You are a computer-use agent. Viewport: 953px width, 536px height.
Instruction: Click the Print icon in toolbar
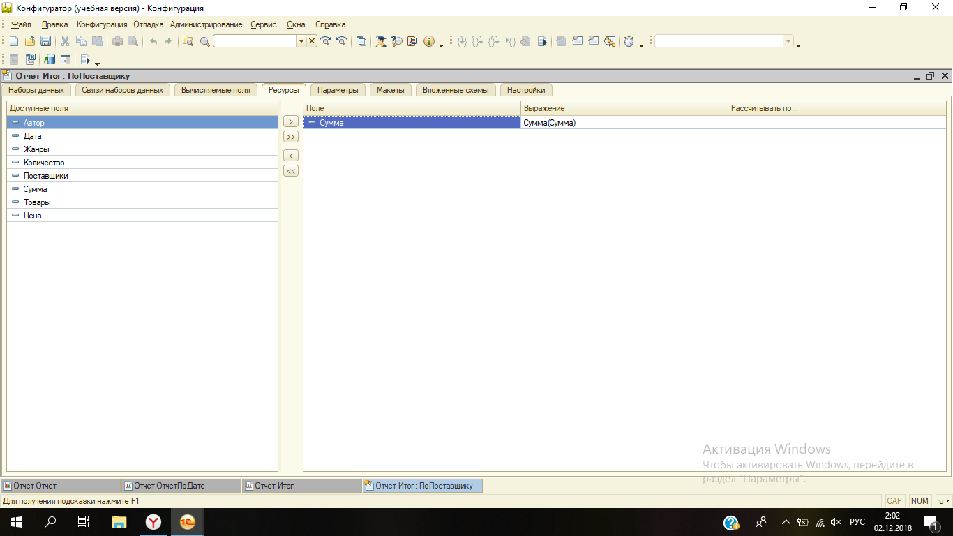[x=117, y=41]
